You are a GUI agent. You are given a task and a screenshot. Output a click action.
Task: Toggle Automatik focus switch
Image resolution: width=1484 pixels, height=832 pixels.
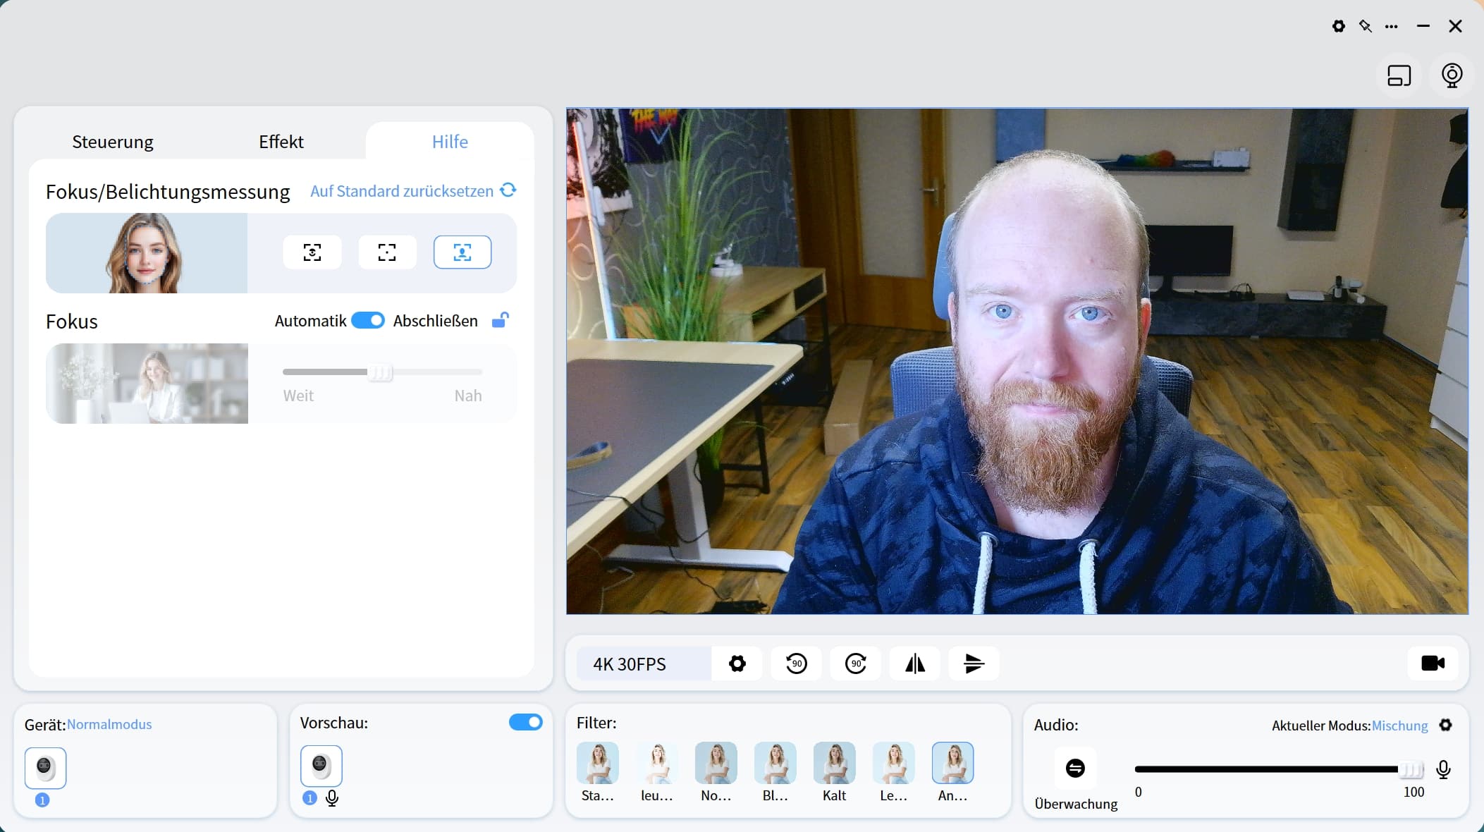click(x=368, y=321)
